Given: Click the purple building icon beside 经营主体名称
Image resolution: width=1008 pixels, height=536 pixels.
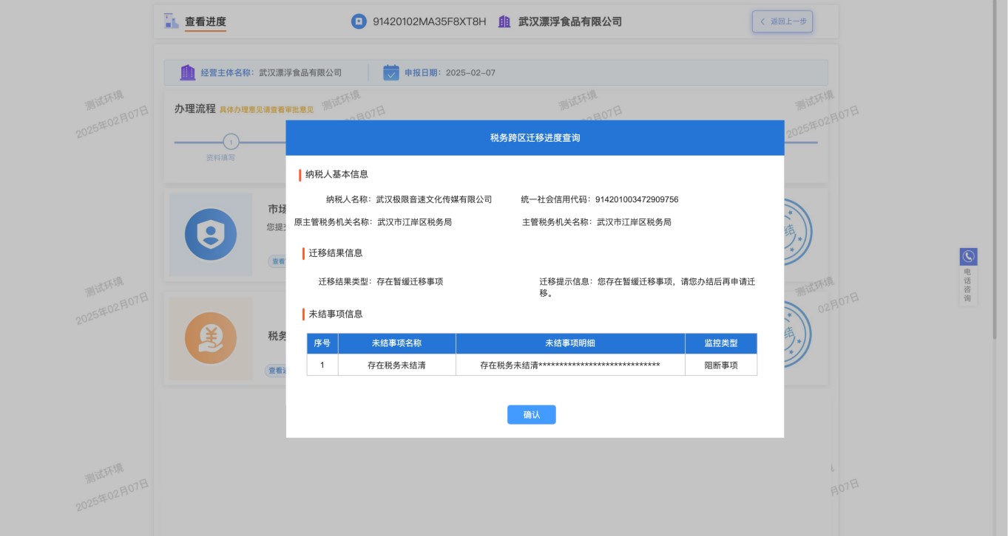Looking at the screenshot, I should pos(188,72).
